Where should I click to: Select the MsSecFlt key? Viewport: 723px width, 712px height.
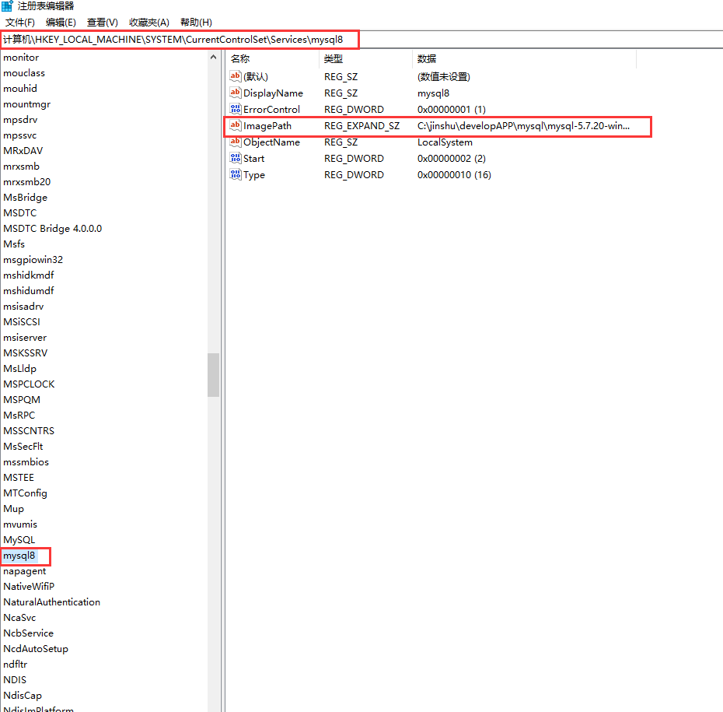click(x=23, y=446)
